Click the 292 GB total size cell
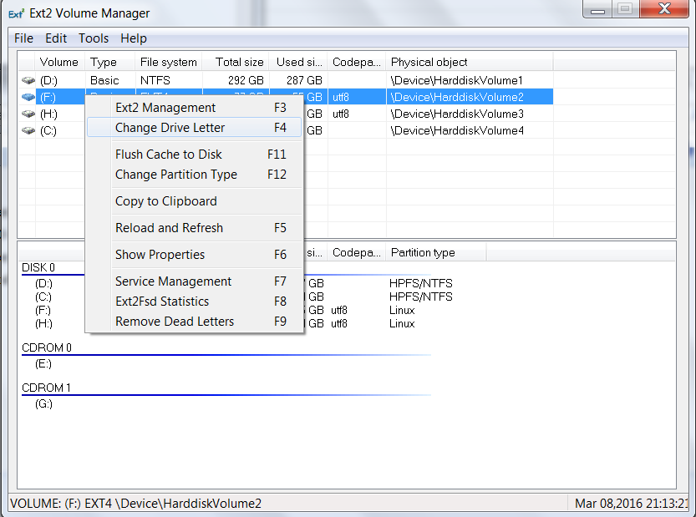Viewport: 696px width, 517px height. 246,80
